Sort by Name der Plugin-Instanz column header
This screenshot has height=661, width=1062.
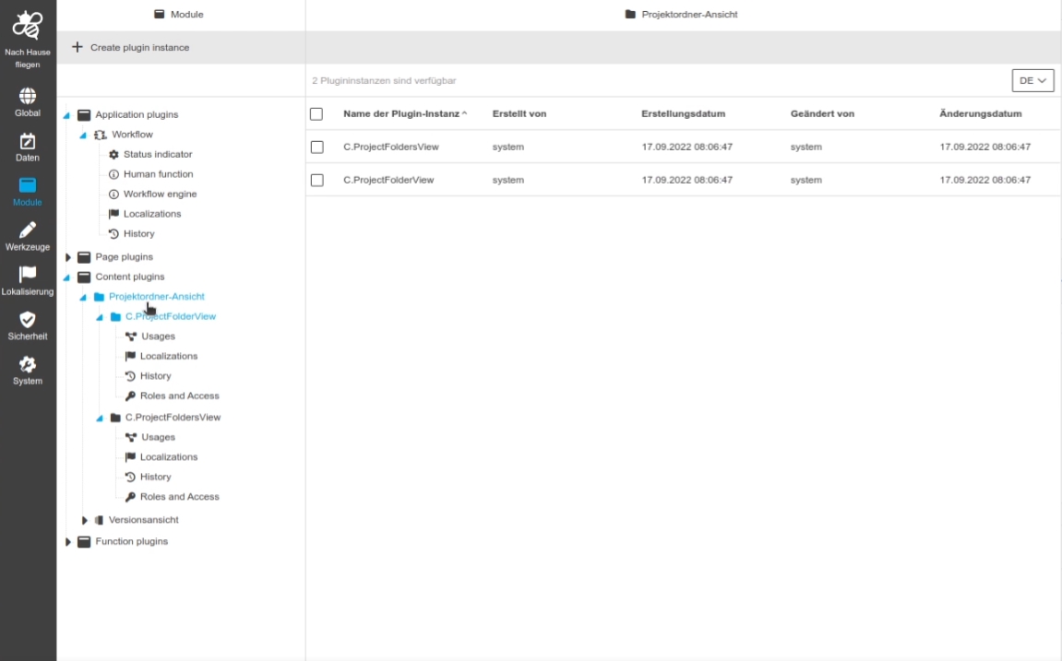tap(401, 114)
